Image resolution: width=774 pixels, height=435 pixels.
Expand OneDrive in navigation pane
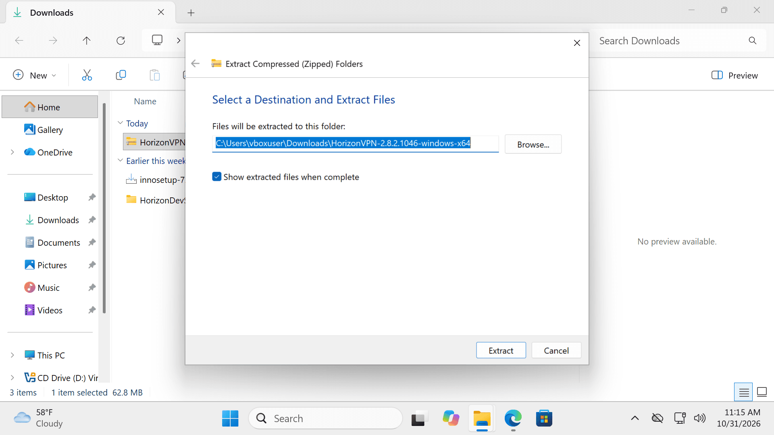[x=12, y=152]
